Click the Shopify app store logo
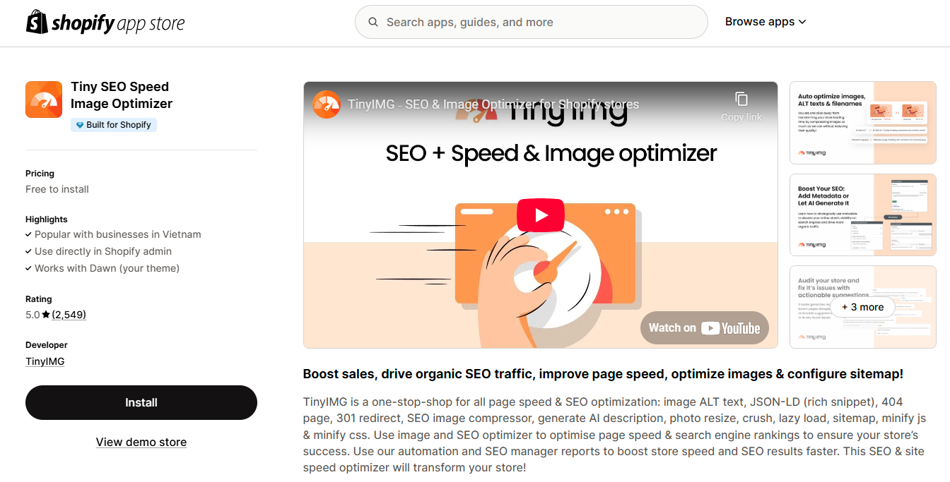The width and height of the screenshot is (950, 482). (105, 21)
